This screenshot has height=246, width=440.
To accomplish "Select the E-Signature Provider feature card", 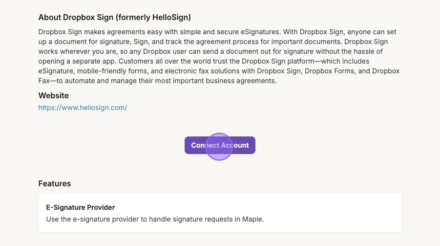I will 220,213.
